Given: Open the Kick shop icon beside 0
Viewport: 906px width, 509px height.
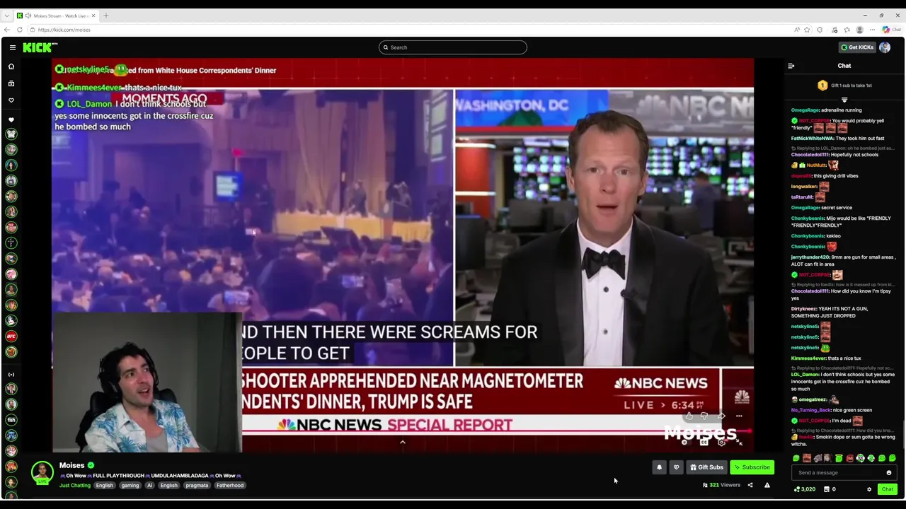Looking at the screenshot, I should click(x=826, y=489).
